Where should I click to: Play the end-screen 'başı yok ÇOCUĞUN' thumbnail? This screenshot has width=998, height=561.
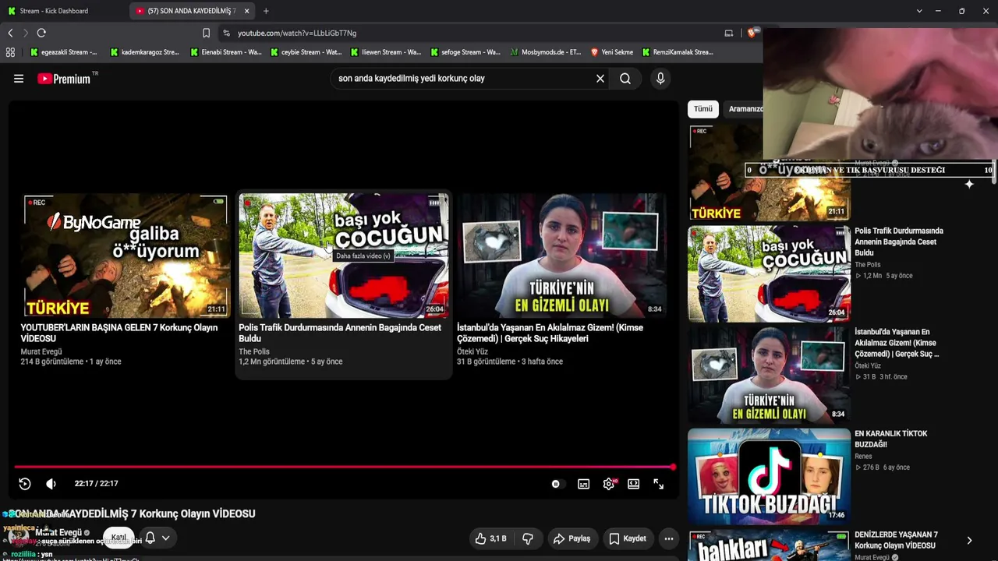344,256
